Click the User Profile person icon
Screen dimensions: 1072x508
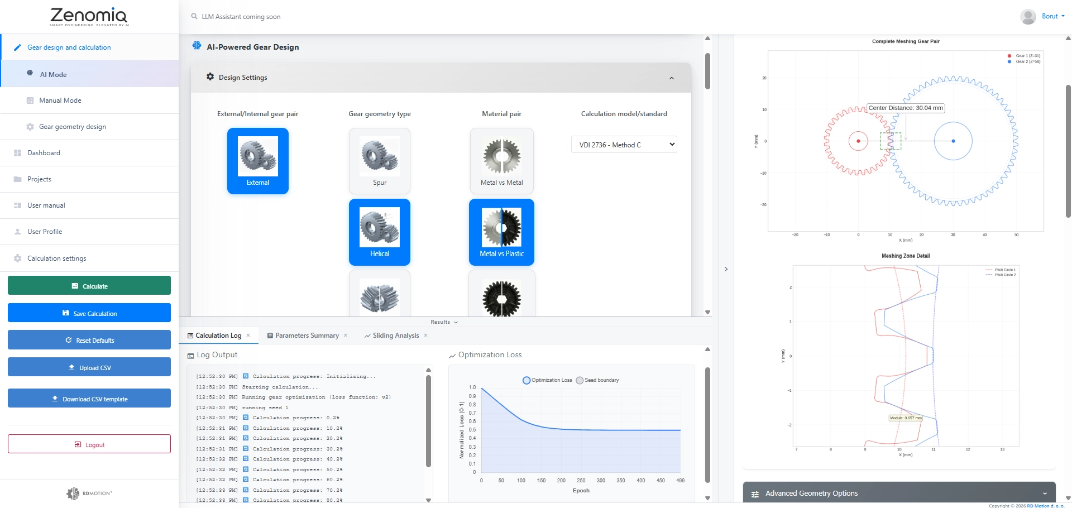click(x=17, y=232)
